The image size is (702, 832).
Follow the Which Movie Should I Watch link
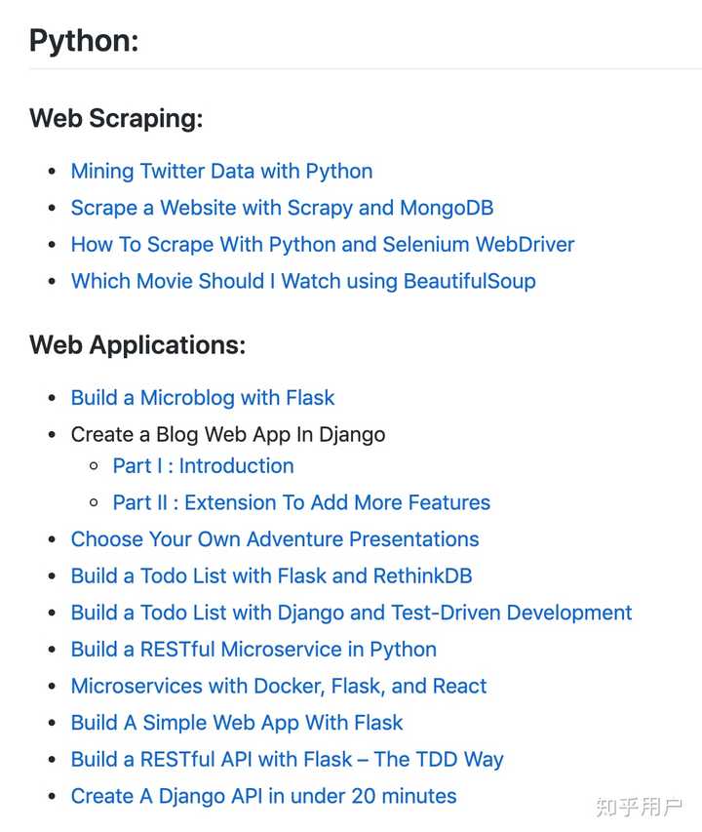[x=303, y=282]
